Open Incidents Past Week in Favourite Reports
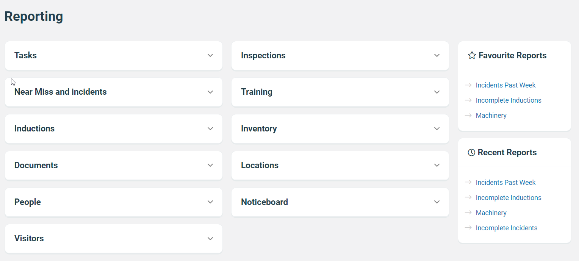579x261 pixels. coord(505,85)
